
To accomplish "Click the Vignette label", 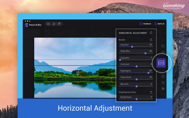I will click(x=125, y=58).
